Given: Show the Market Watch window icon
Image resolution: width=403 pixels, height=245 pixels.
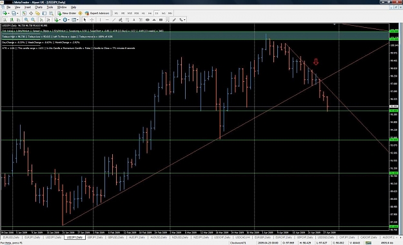Looking at the screenshot, I should [24, 13].
